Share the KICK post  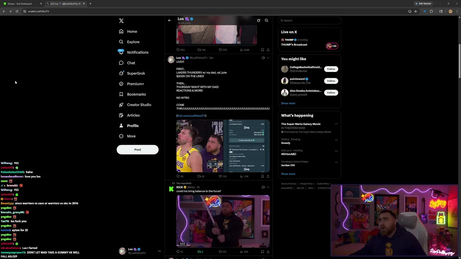point(268,252)
